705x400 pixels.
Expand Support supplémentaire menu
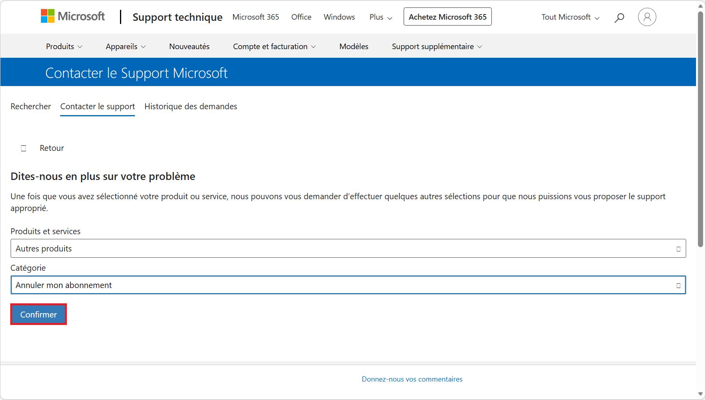point(437,46)
